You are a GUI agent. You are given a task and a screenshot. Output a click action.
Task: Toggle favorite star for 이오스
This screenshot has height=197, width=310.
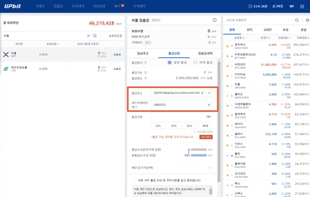pos(228,145)
